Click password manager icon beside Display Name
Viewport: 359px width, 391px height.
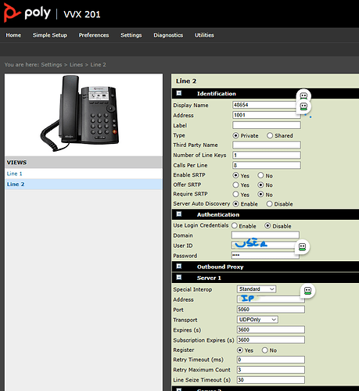click(x=303, y=106)
